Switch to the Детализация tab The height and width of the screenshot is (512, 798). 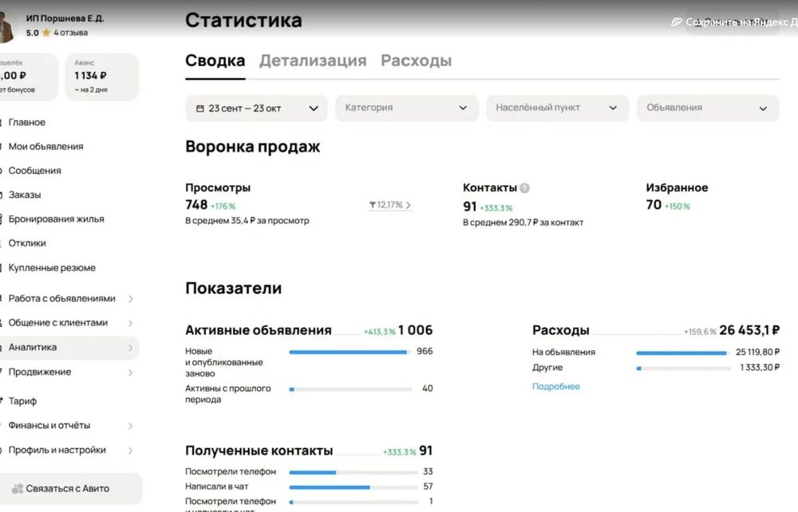[313, 61]
